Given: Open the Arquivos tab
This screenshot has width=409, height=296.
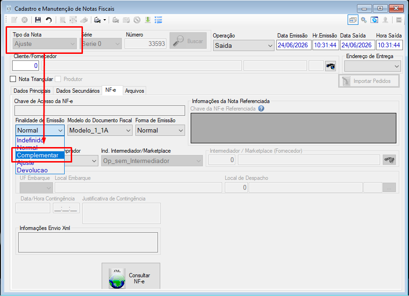Looking at the screenshot, I should [x=134, y=91].
